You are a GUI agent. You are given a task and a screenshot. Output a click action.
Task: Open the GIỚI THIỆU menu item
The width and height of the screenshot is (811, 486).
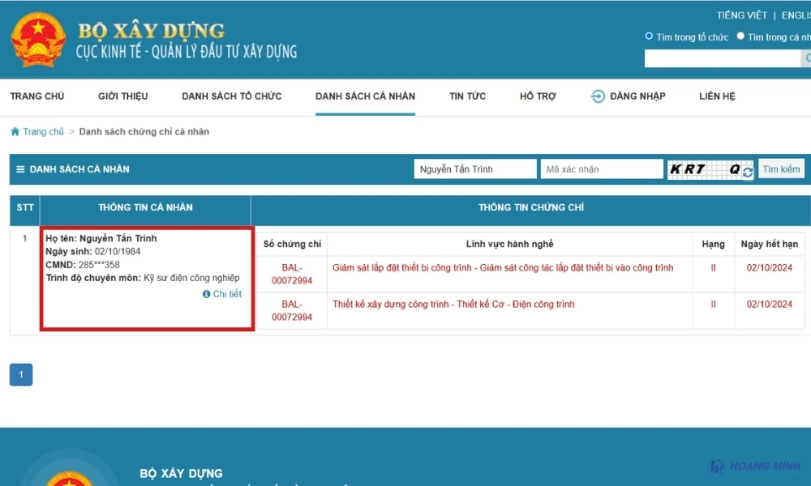(123, 96)
